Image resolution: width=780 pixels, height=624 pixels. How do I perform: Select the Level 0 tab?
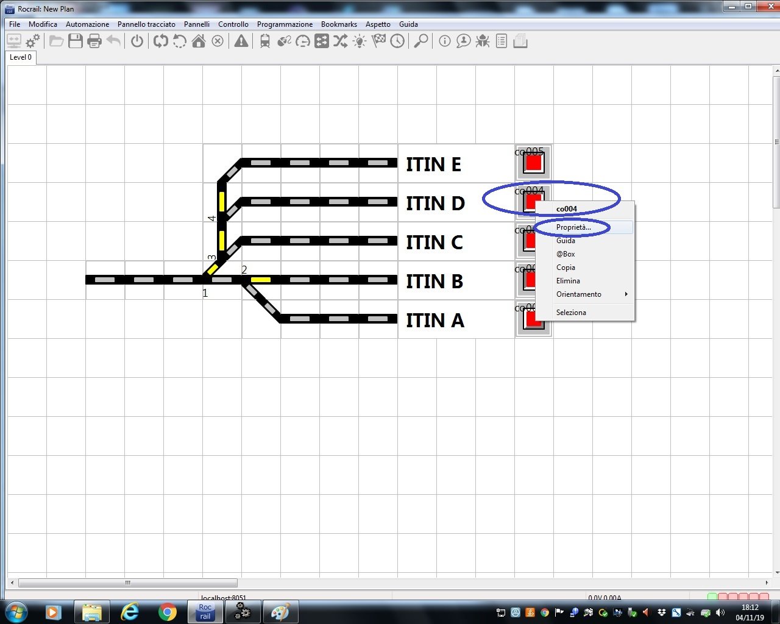tap(21, 57)
